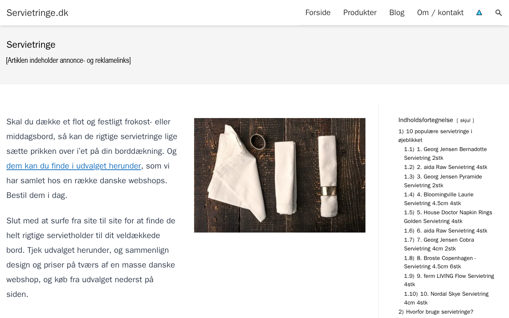Open the search magnifier icon

pos(499,13)
